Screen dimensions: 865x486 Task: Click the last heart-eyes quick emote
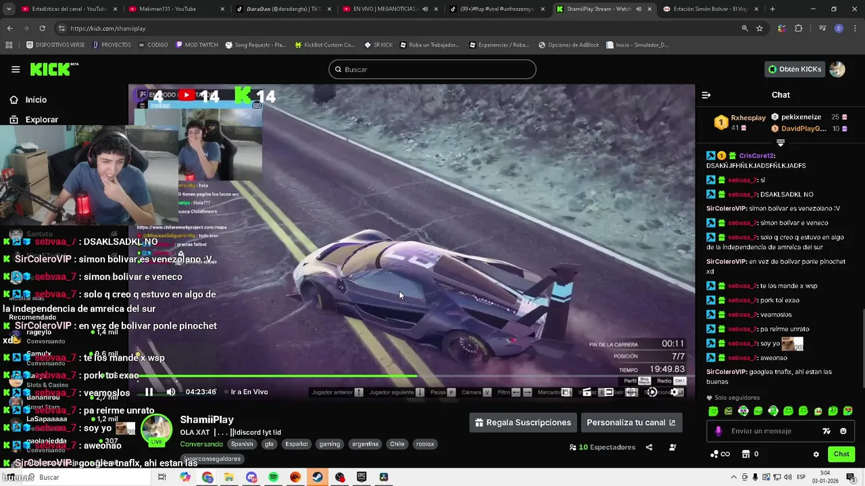848,411
